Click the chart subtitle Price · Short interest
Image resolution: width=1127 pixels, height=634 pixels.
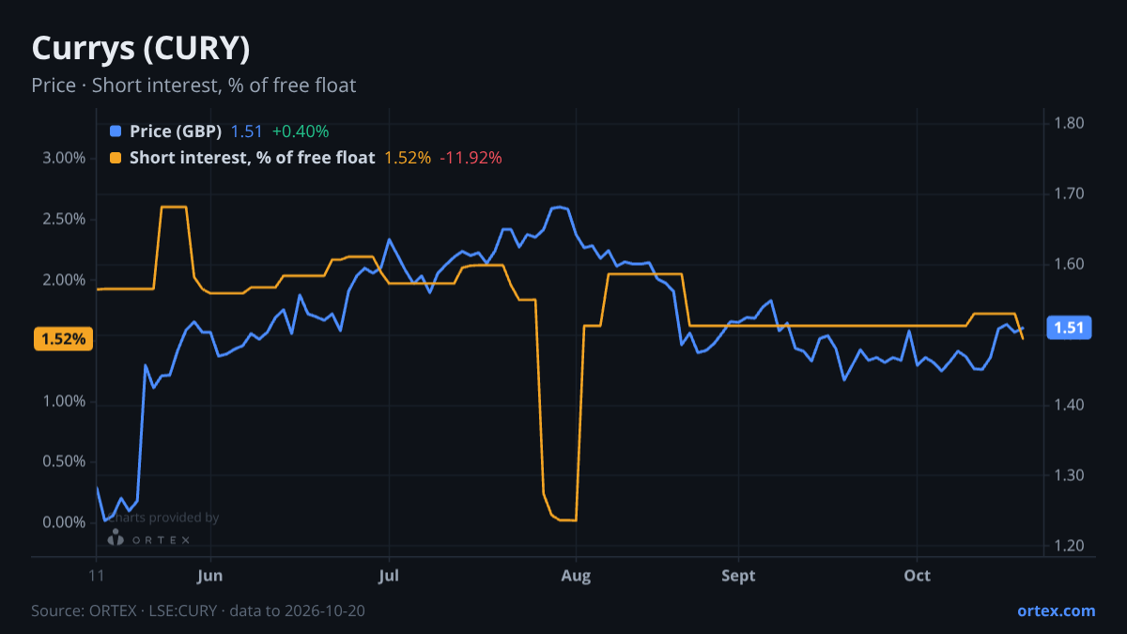click(x=193, y=85)
